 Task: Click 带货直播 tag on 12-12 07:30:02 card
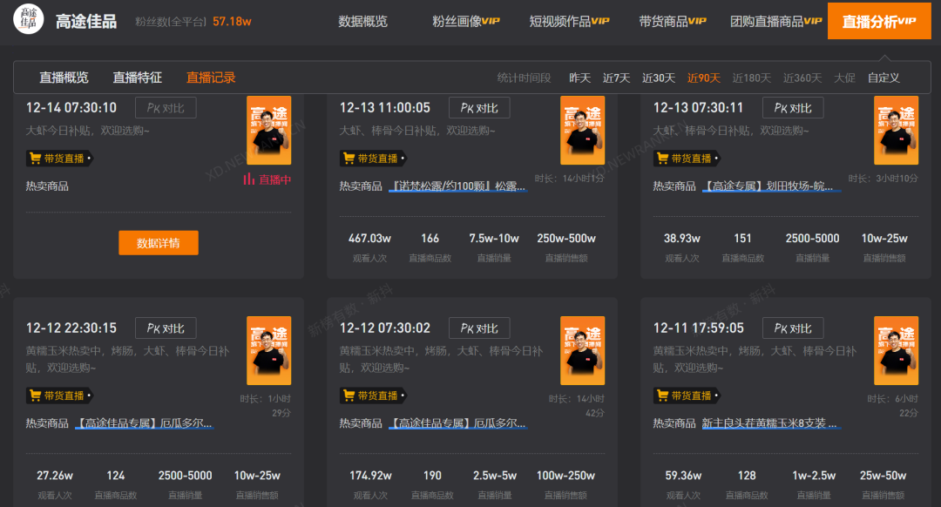pos(373,395)
